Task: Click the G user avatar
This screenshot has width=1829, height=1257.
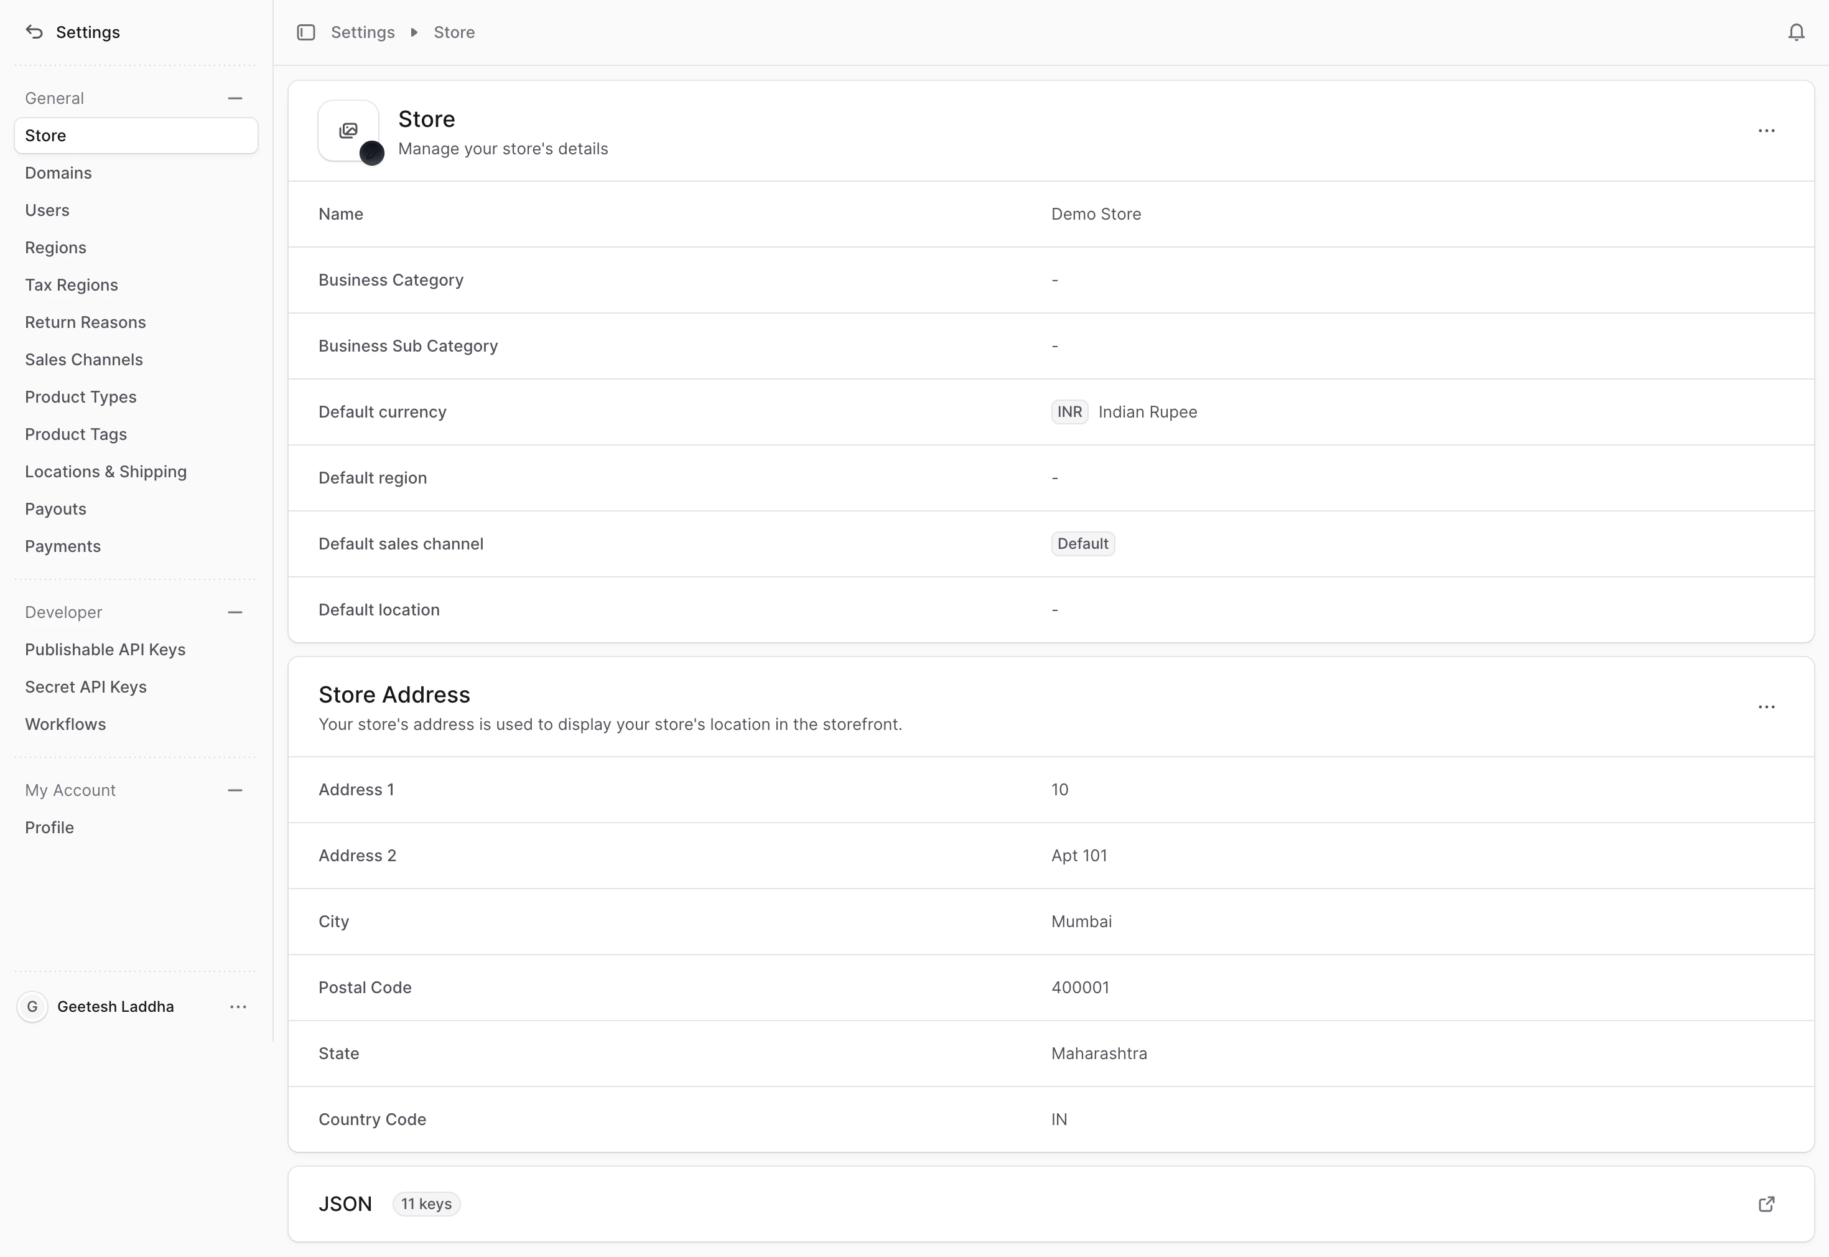Action: [x=32, y=1007]
